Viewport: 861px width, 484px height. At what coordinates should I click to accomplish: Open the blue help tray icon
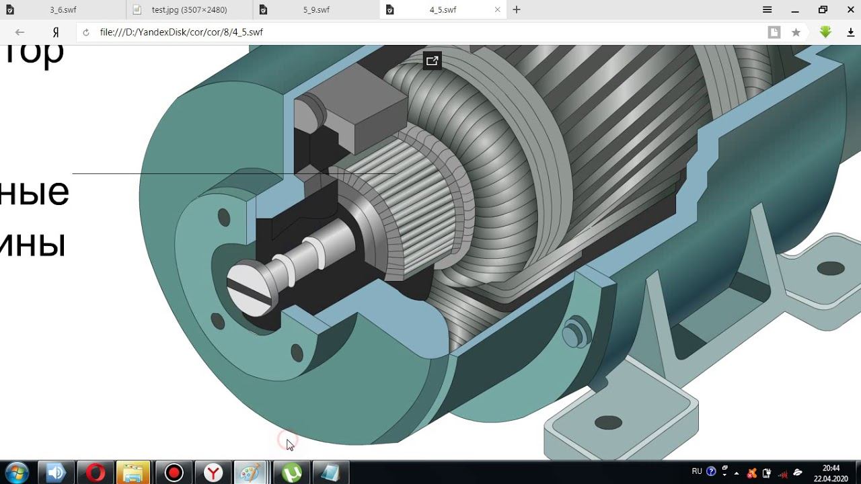point(711,471)
